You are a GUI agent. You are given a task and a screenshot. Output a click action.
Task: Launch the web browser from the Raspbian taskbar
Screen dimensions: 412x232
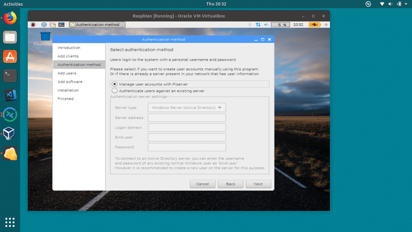tap(44, 24)
